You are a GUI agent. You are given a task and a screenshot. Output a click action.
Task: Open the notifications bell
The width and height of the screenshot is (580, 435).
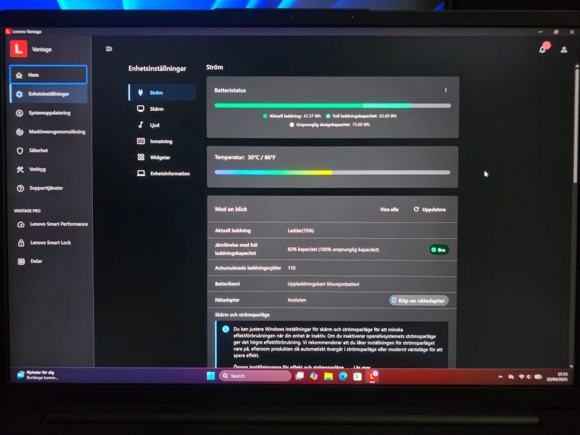point(543,49)
